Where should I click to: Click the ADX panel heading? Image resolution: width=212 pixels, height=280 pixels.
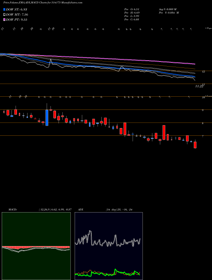81,210
